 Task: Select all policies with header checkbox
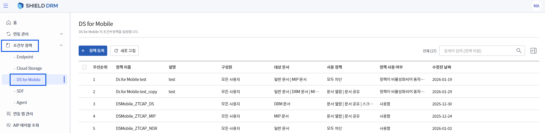84,67
